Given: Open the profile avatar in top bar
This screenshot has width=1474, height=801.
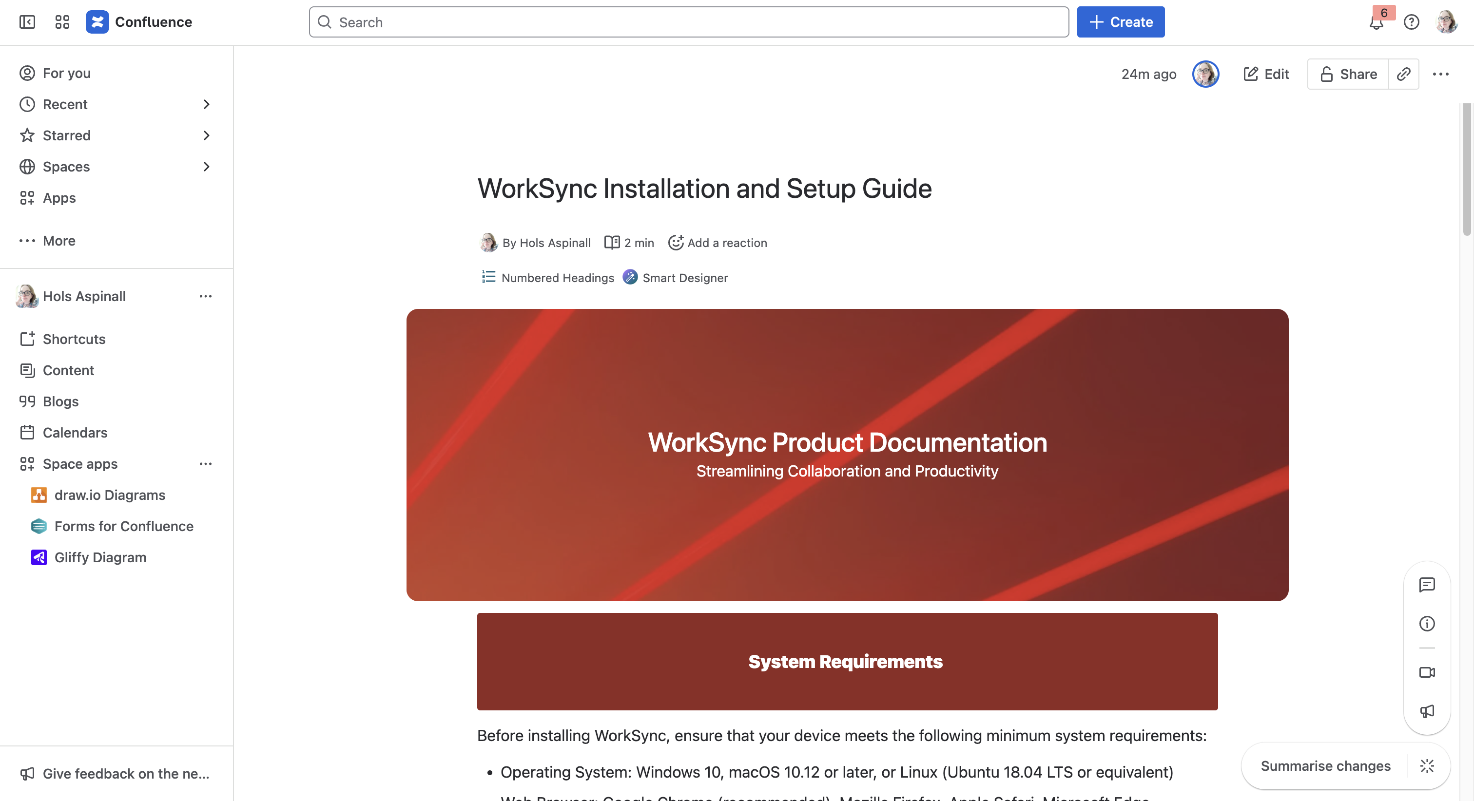Looking at the screenshot, I should 1447,22.
